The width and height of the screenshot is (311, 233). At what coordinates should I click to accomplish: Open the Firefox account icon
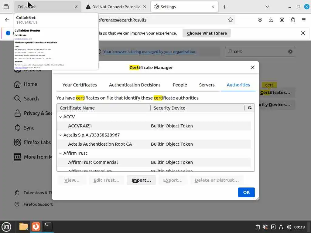pos(282,20)
